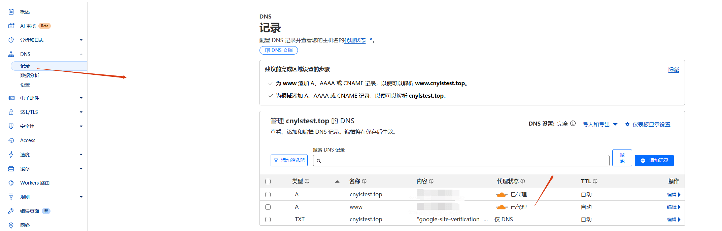Image resolution: width=722 pixels, height=231 pixels.
Task: Collapse the DNS sidebar section arrow
Action: pyautogui.click(x=81, y=54)
